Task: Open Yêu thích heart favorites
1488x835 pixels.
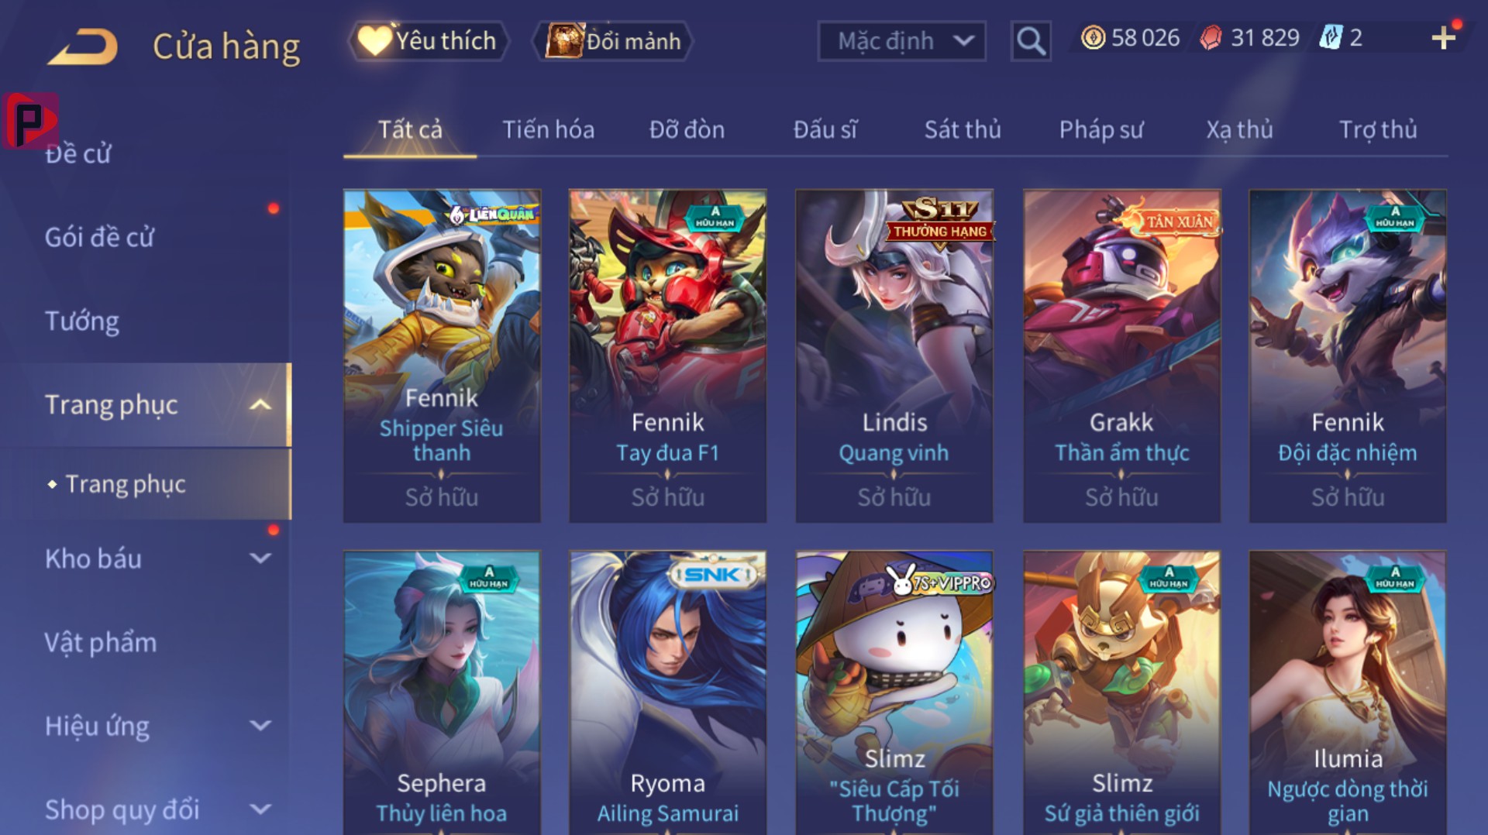Action: tap(429, 40)
